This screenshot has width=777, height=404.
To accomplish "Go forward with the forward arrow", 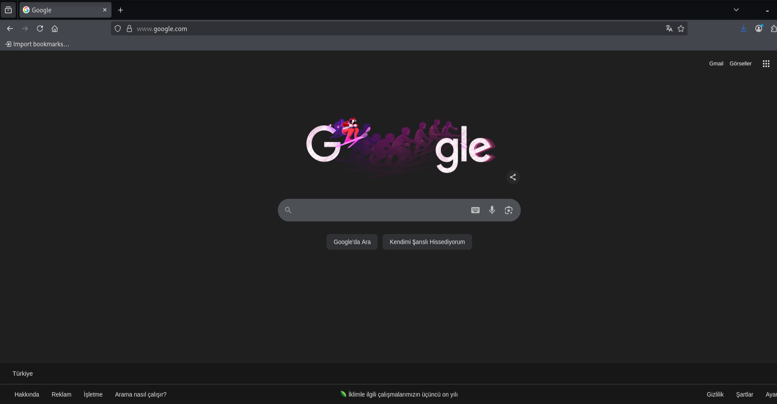I will coord(25,29).
